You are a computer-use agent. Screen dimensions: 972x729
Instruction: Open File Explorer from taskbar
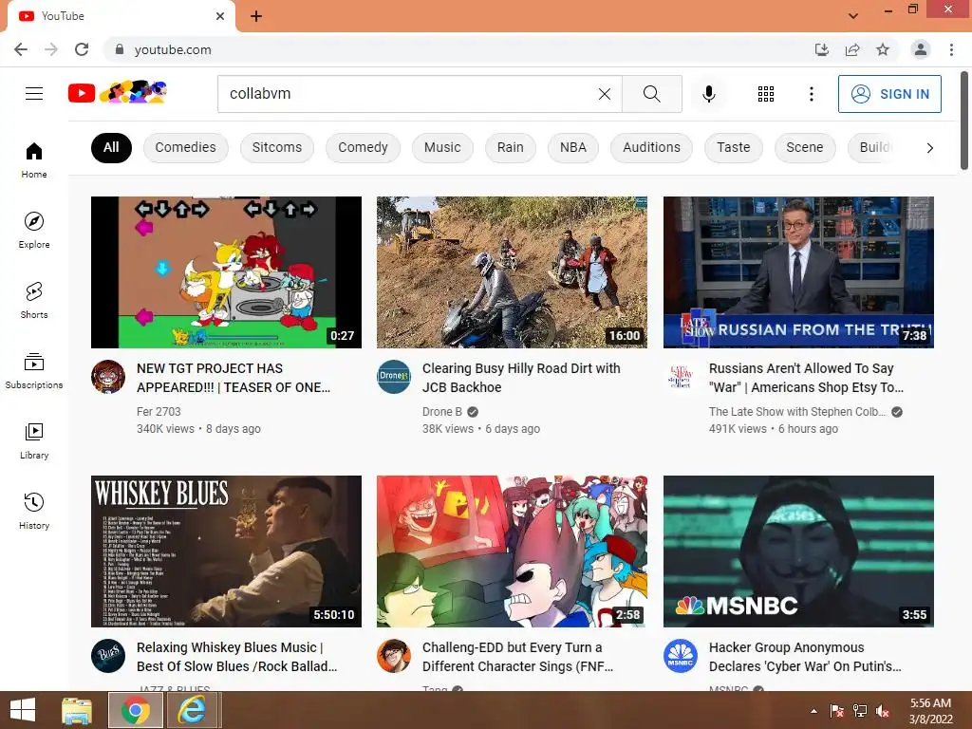(77, 710)
